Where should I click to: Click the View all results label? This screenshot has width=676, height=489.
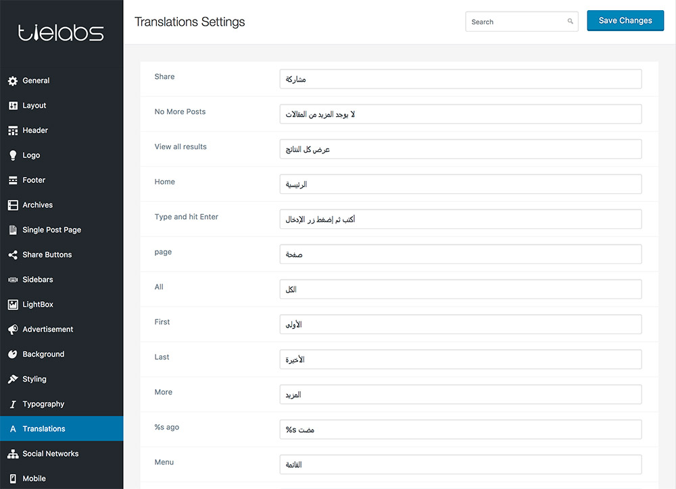tap(180, 147)
